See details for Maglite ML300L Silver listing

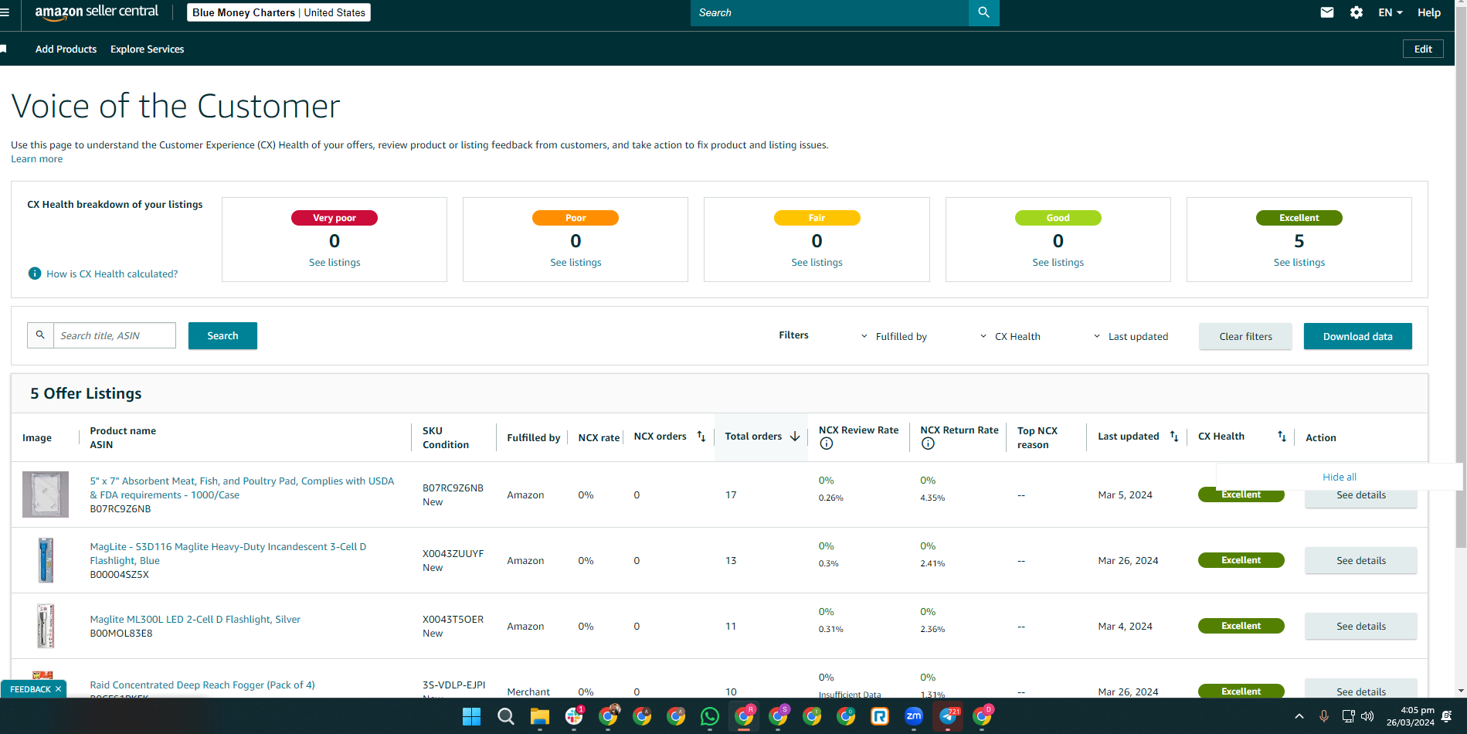(1361, 626)
